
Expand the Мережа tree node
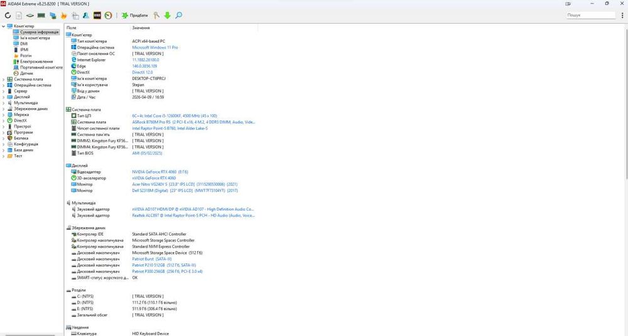click(4, 114)
